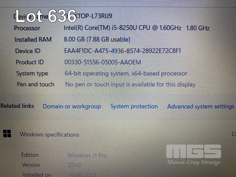Click the MGS logo watermark
236x177 pixels.
[x=194, y=151]
